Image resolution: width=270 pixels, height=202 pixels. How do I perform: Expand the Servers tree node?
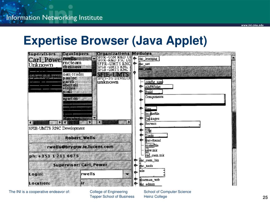[x=141, y=124]
